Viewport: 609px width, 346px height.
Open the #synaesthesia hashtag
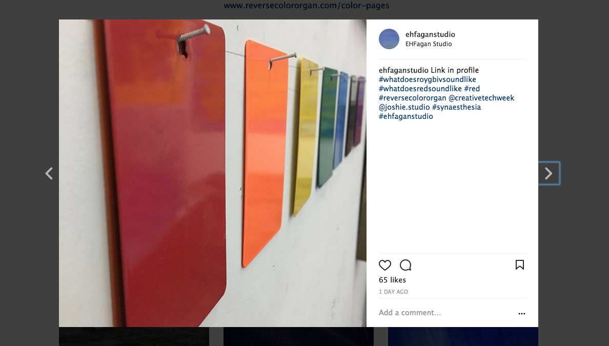point(456,107)
